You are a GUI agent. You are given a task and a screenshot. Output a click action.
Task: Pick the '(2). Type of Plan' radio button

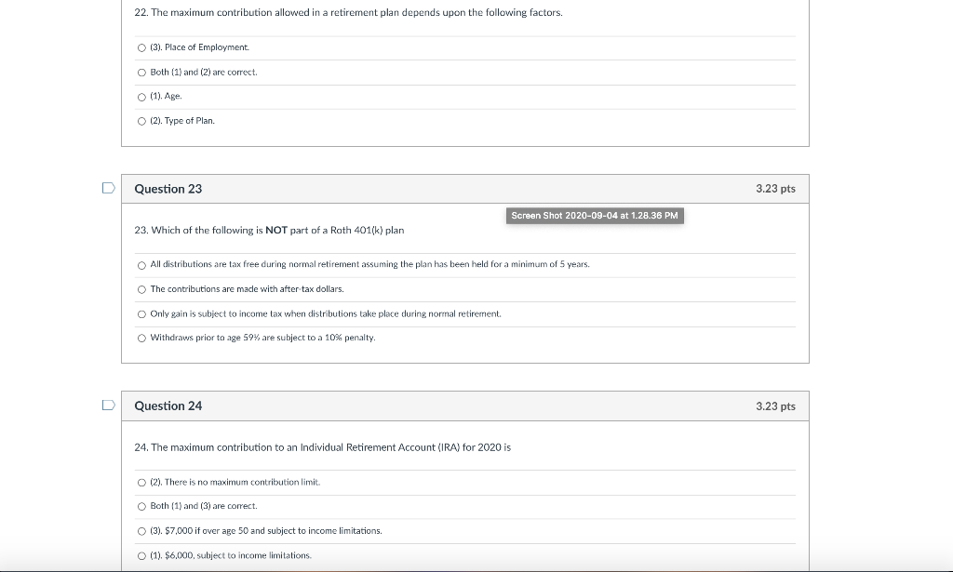coord(141,122)
